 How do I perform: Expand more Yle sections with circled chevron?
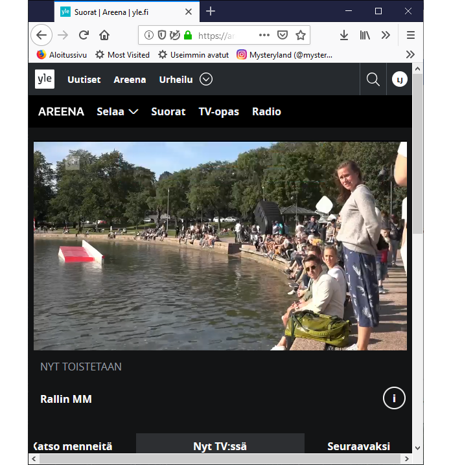coord(206,79)
